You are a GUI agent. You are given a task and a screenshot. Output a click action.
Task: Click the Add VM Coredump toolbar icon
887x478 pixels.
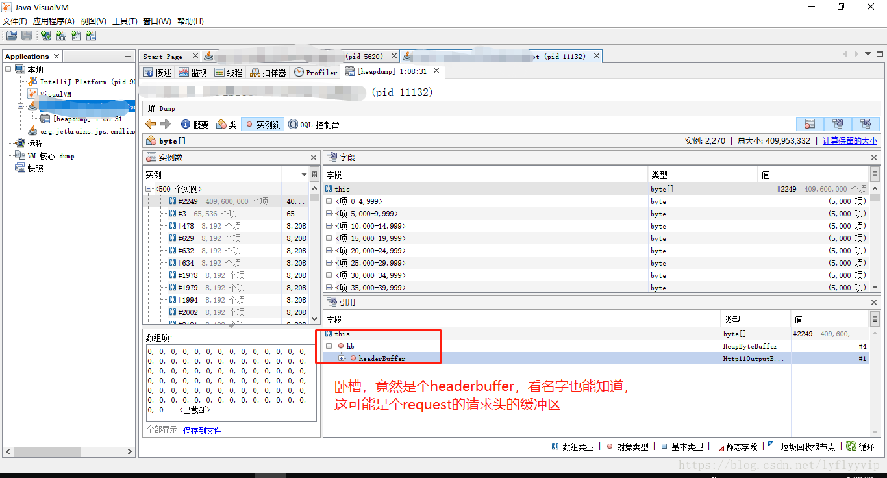tap(76, 36)
